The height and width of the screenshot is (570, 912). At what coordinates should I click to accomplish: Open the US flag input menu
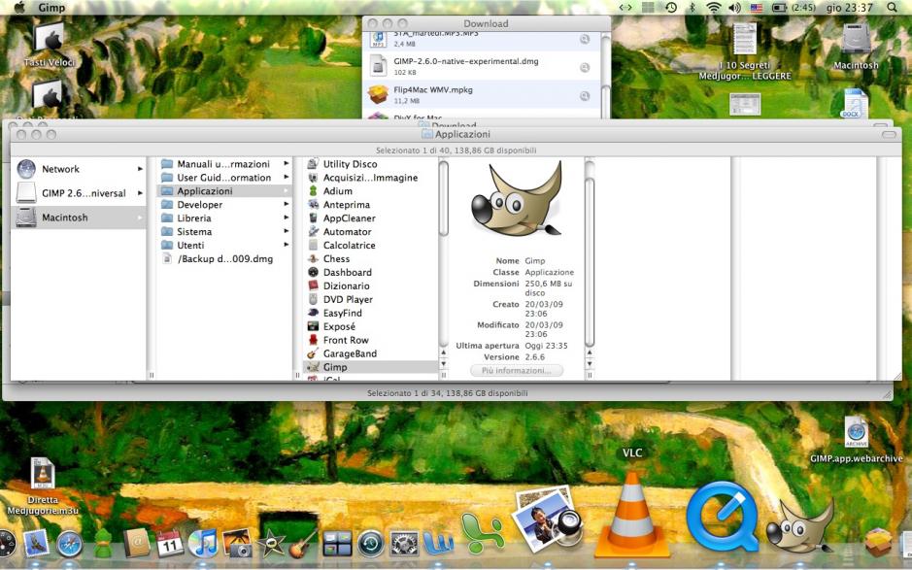(x=757, y=8)
